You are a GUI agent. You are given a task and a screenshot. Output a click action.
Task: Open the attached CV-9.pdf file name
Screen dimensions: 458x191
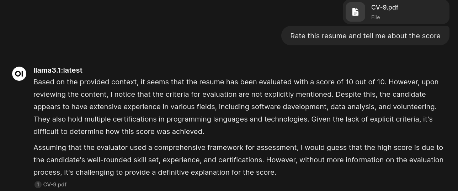[384, 7]
